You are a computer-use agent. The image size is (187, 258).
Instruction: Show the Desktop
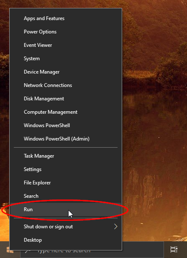[66, 240]
